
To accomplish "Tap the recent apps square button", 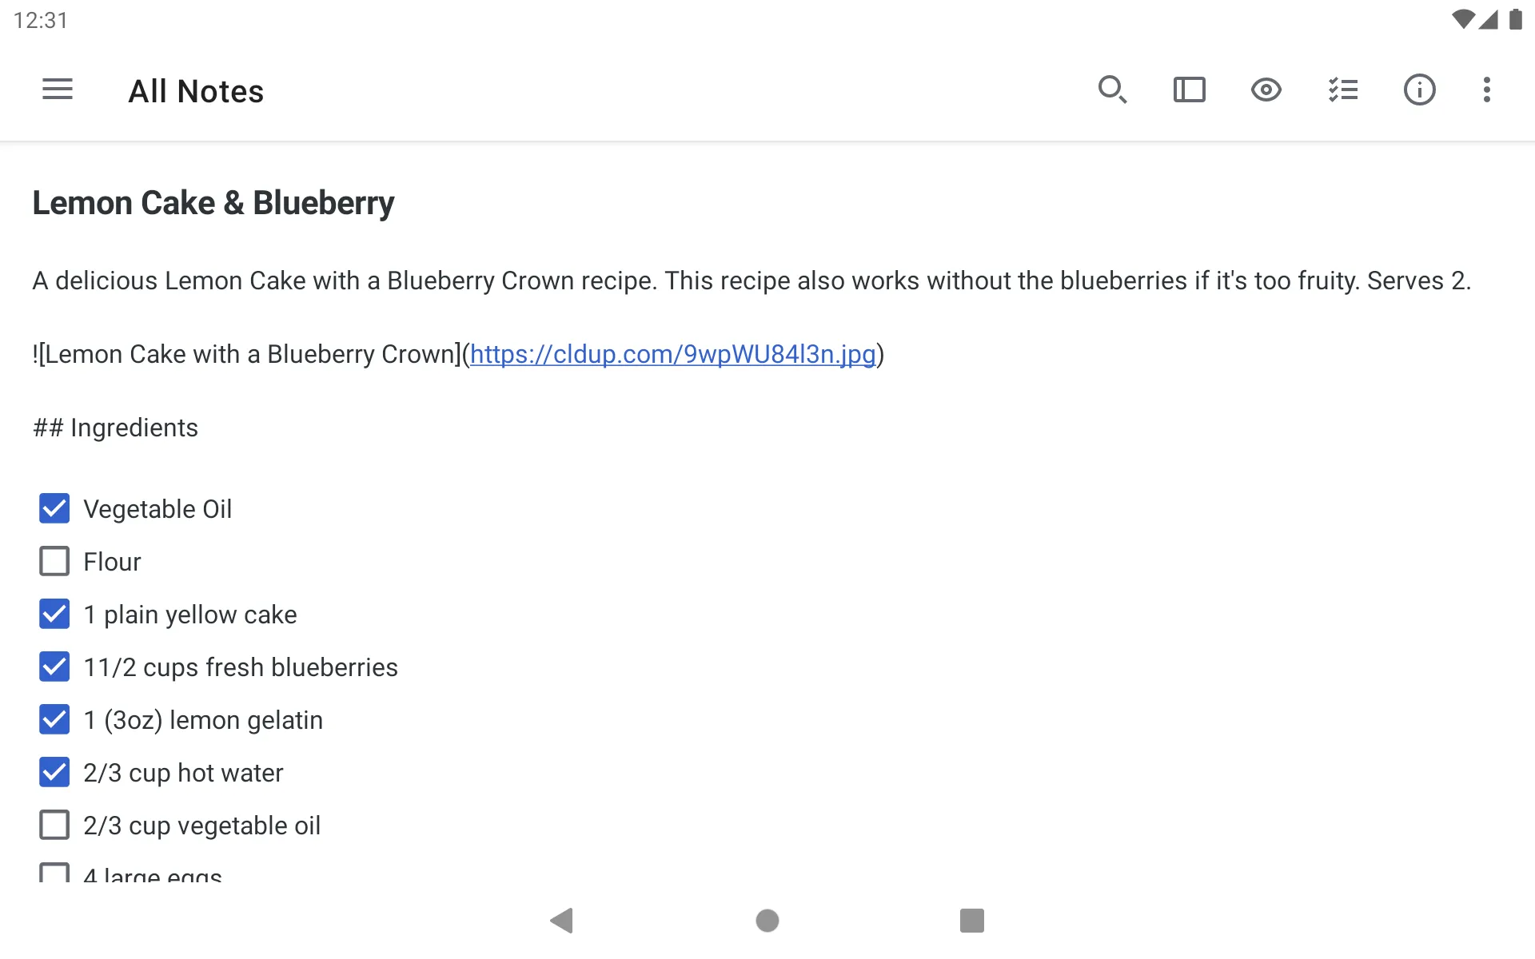I will coord(971,920).
